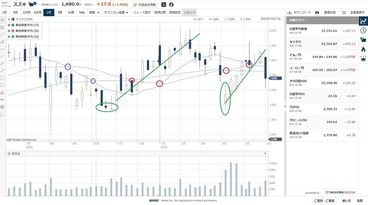This screenshot has width=368, height=205.
Task: Share the chart on Facebook
Action: pyautogui.click(x=171, y=5)
